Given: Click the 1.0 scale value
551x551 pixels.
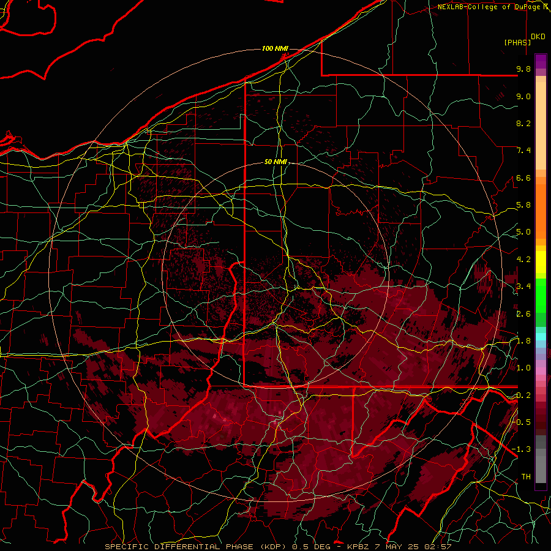Looking at the screenshot, I should coord(523,369).
